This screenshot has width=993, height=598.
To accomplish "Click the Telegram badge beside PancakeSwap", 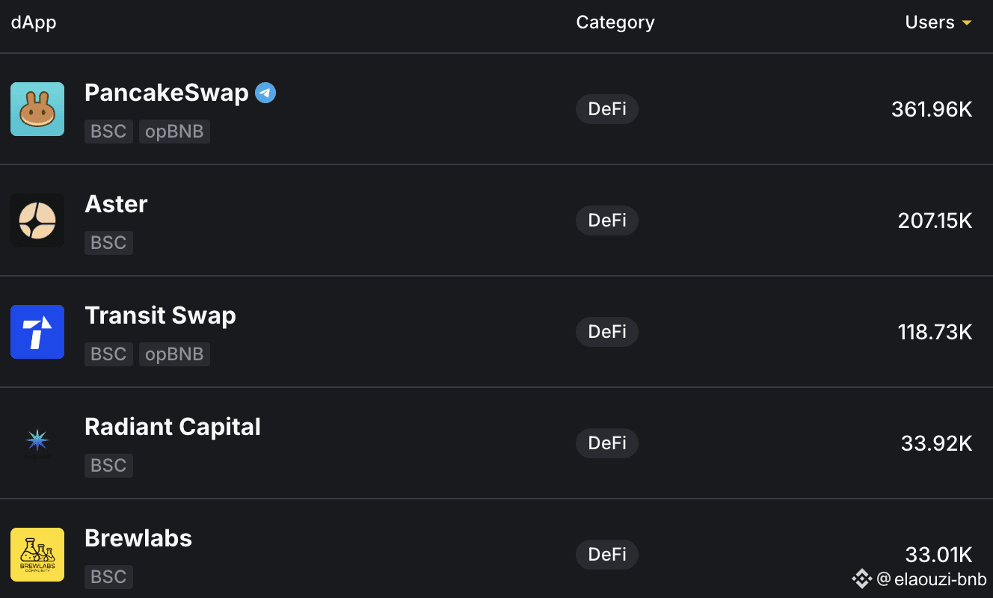I will (x=265, y=93).
